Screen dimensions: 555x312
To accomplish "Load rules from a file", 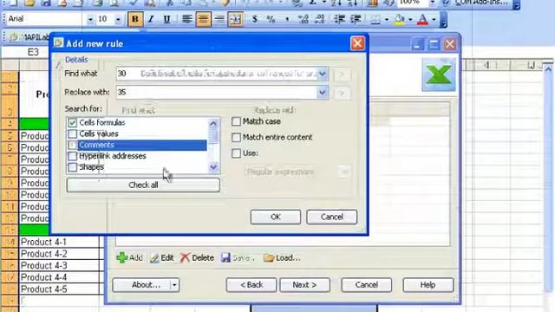I will pyautogui.click(x=282, y=258).
